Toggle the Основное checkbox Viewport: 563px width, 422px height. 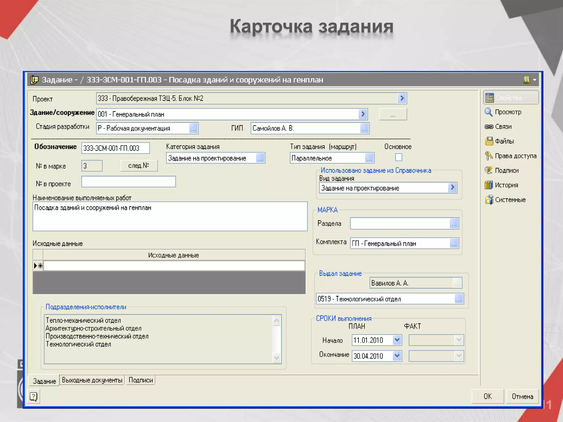pyautogui.click(x=398, y=157)
